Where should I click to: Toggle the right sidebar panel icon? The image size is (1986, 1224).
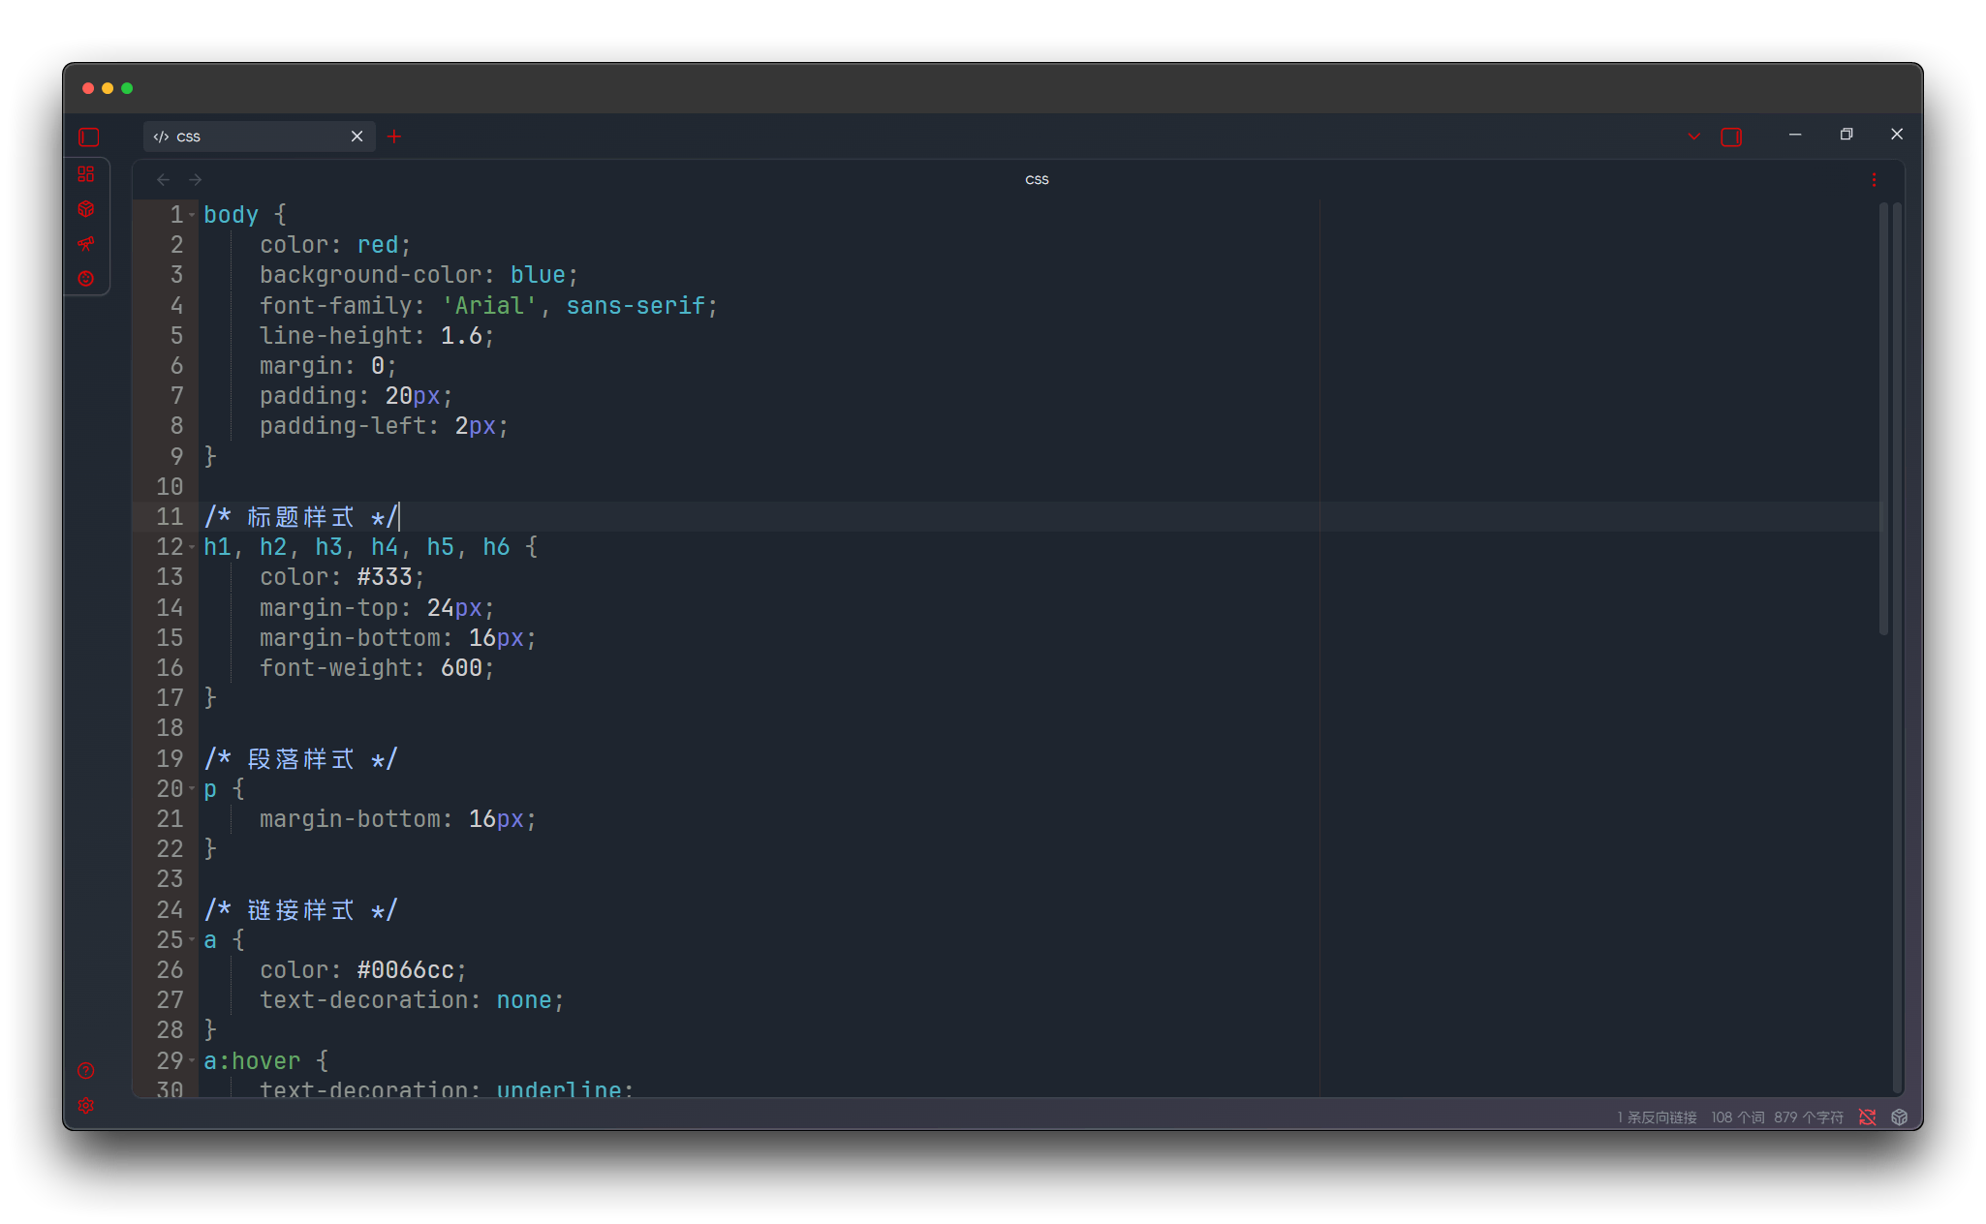(1731, 137)
